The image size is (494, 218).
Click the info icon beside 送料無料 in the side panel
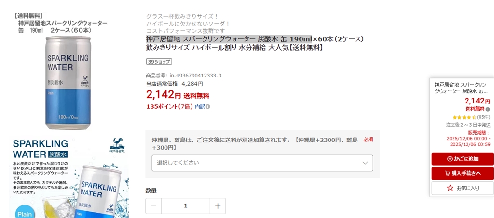point(488,109)
